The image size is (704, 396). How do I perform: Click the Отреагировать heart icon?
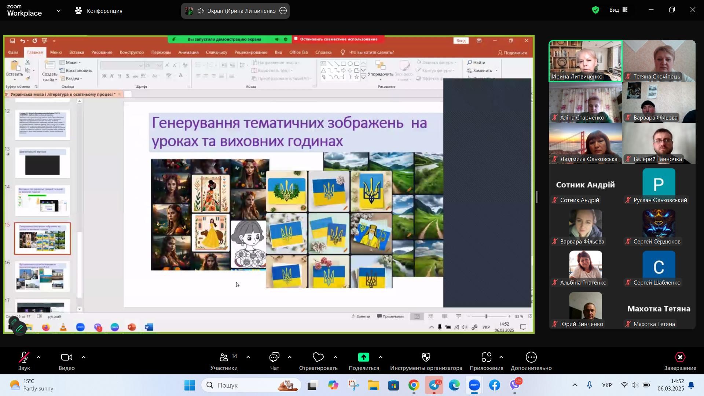click(x=318, y=357)
